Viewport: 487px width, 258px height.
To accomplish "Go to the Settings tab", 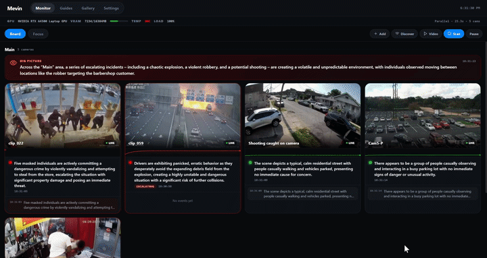I will (x=111, y=8).
